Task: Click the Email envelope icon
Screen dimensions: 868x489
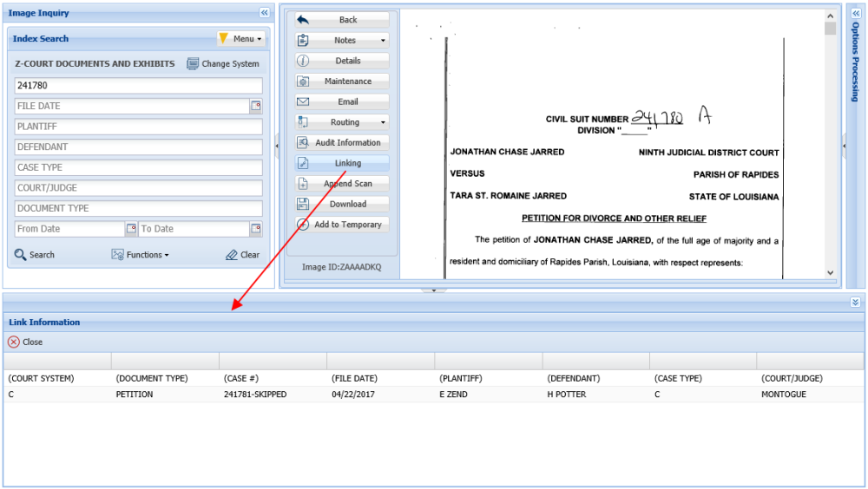Action: click(303, 101)
